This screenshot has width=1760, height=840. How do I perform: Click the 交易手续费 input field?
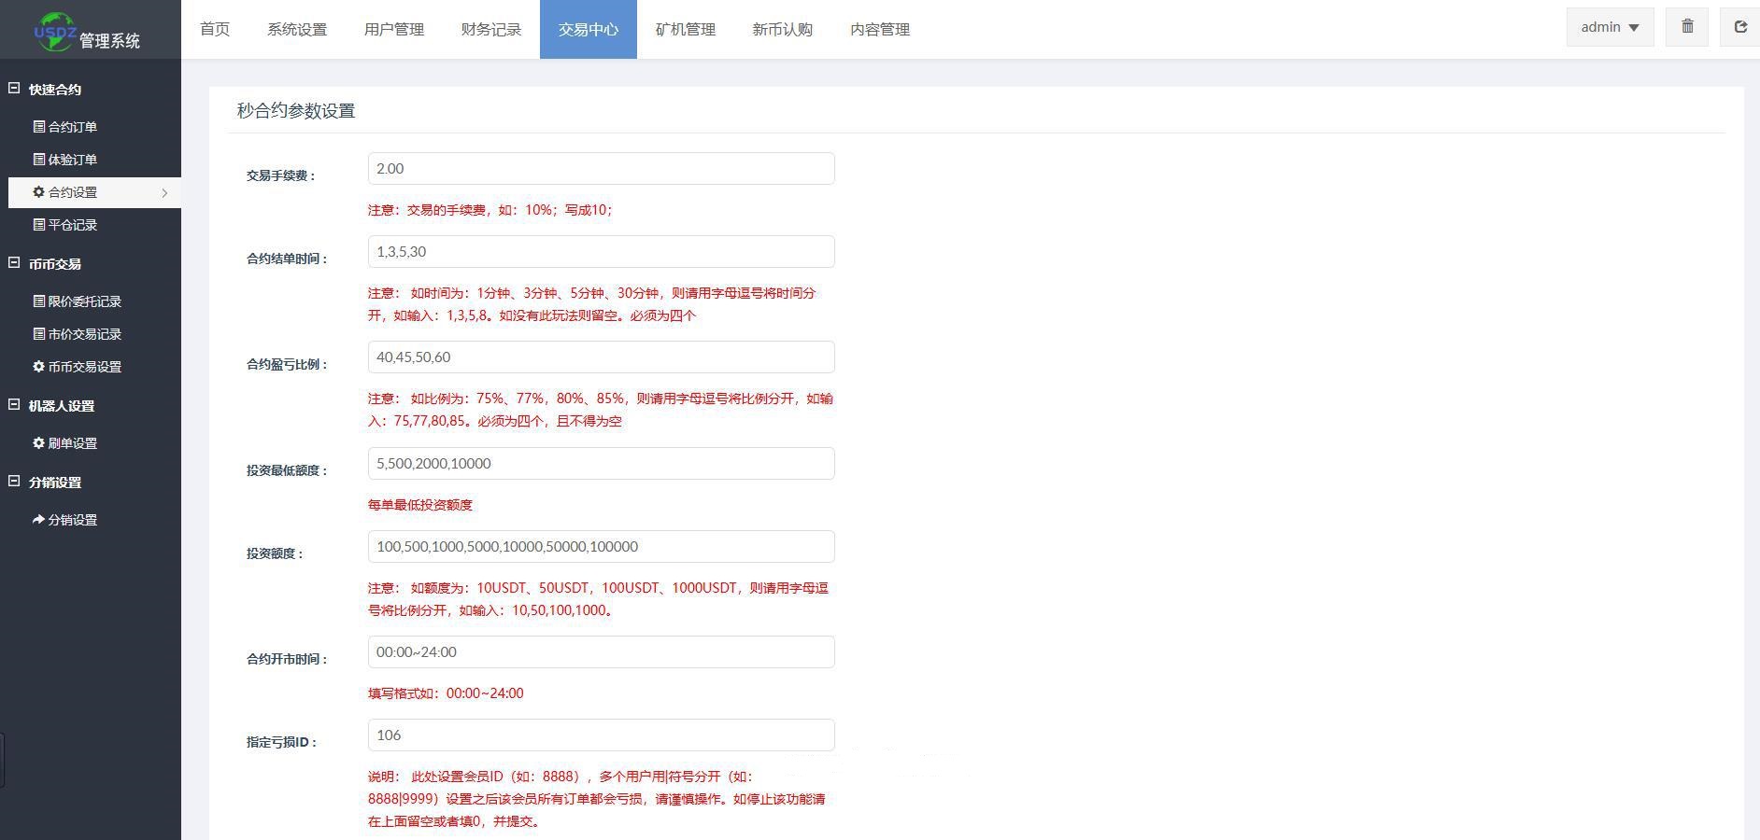pyautogui.click(x=601, y=169)
